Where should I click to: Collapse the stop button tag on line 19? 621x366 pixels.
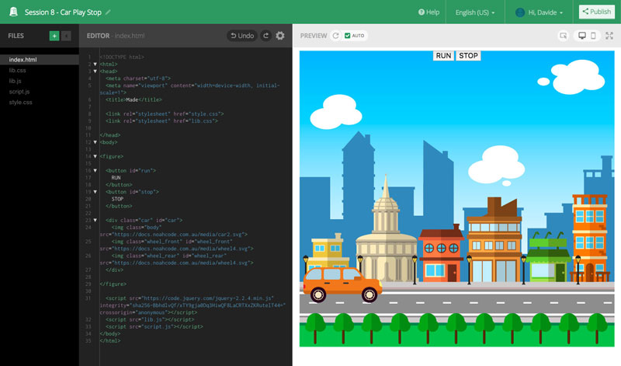95,192
